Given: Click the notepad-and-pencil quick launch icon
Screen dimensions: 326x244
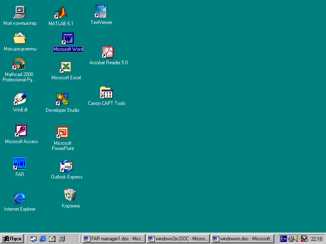Looking at the screenshot, I should (x=52, y=239).
